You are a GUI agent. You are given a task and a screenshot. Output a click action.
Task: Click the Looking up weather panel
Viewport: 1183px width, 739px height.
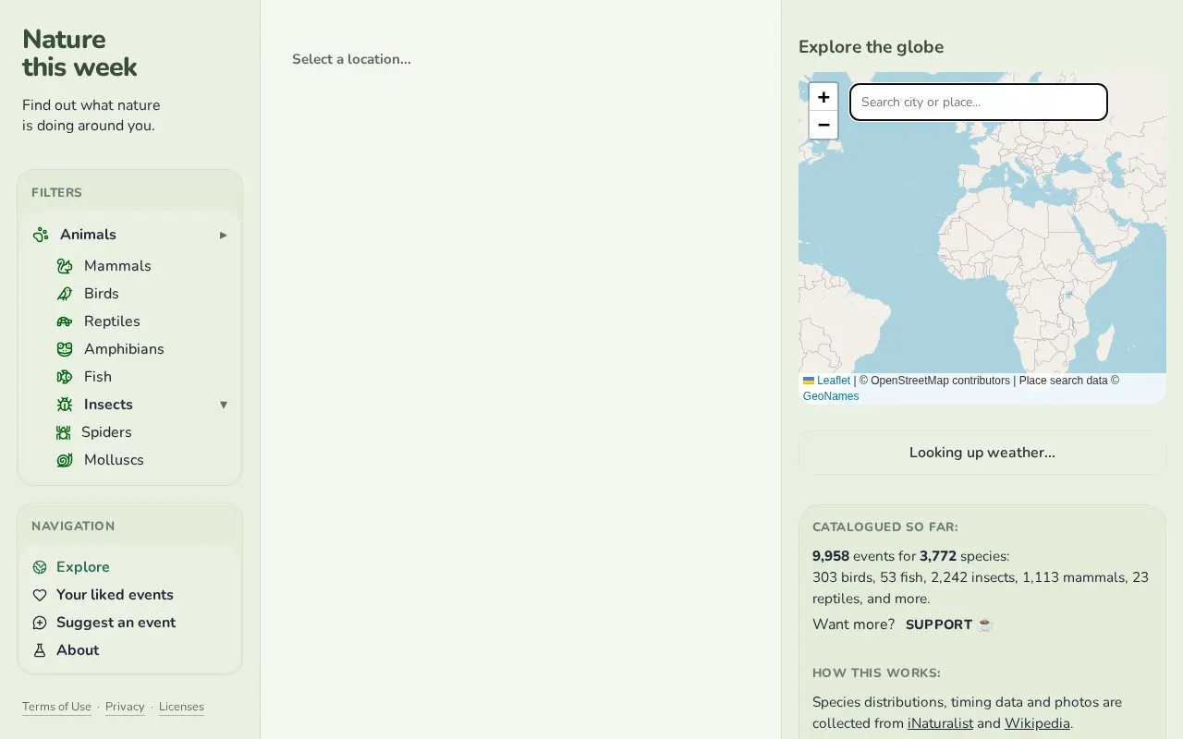982,453
